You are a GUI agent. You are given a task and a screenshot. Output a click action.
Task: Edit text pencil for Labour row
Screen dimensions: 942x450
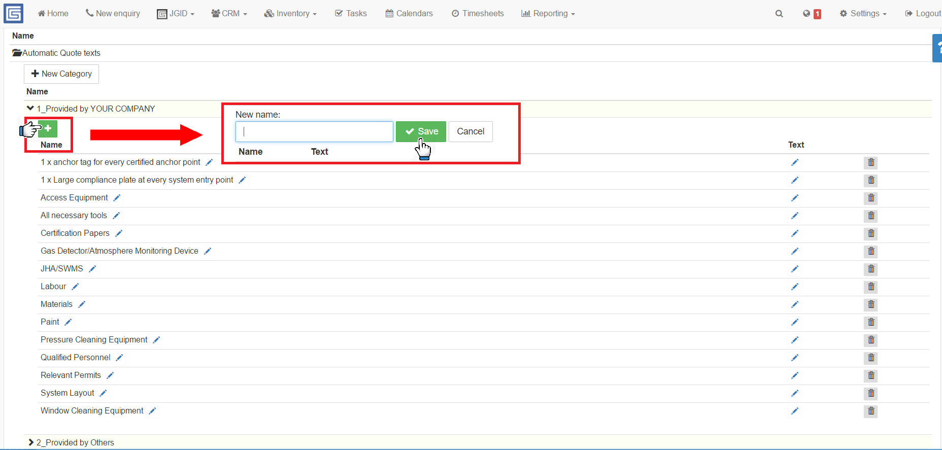pos(795,287)
